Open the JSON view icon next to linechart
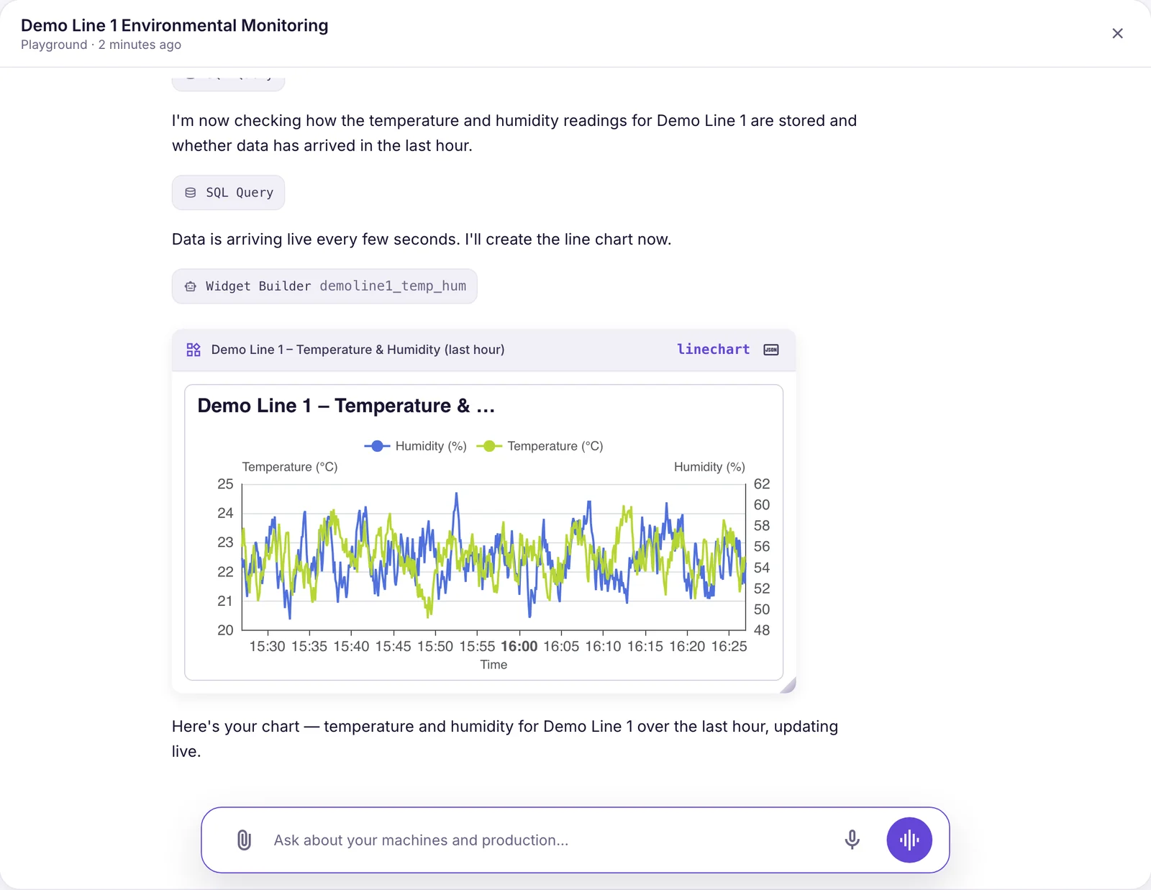 pos(771,350)
